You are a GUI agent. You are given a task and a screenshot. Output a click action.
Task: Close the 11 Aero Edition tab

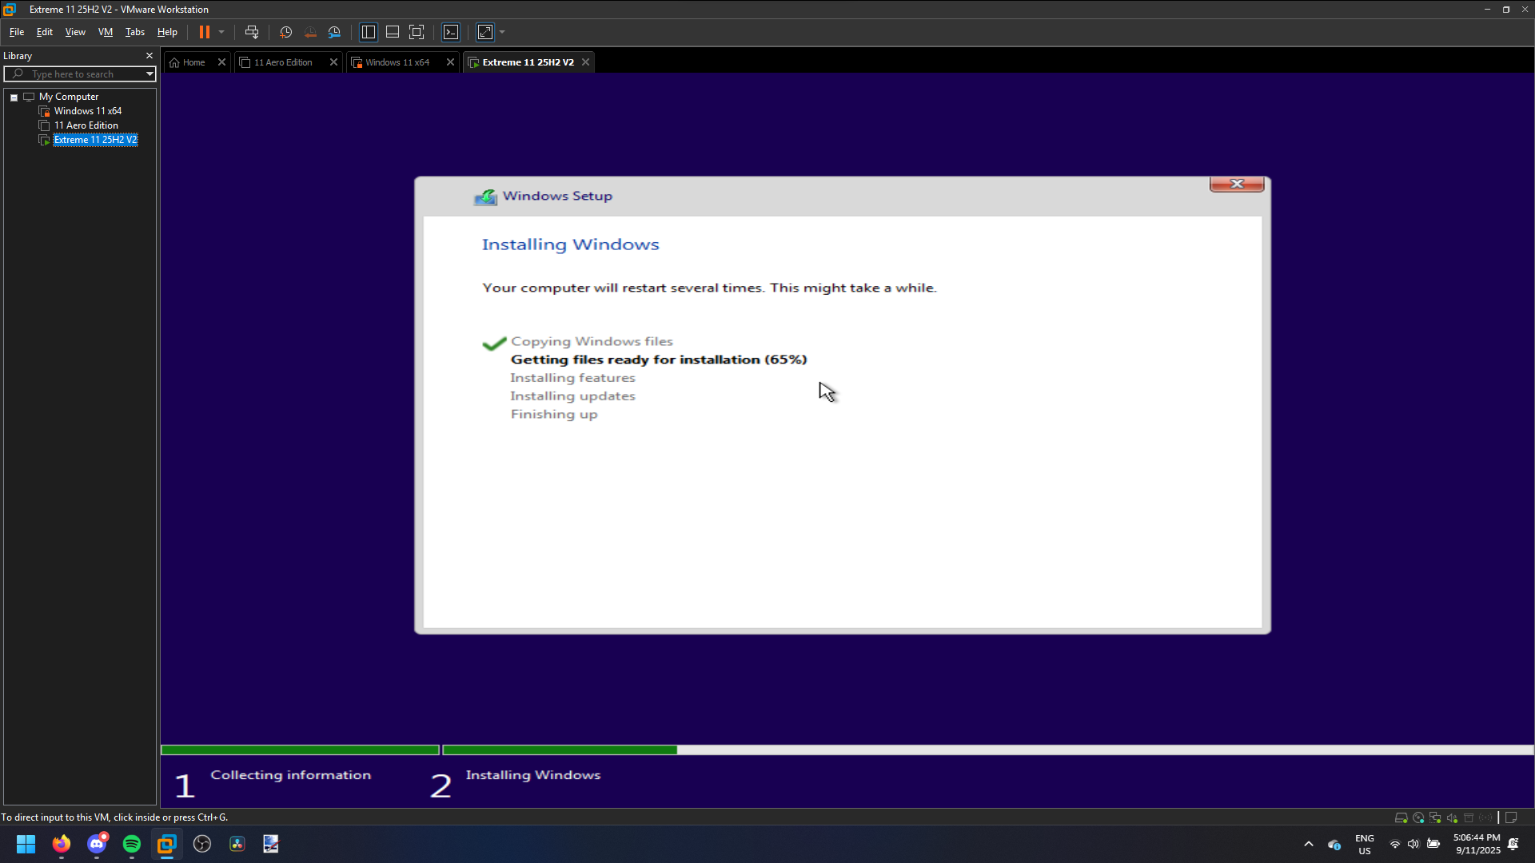(334, 62)
